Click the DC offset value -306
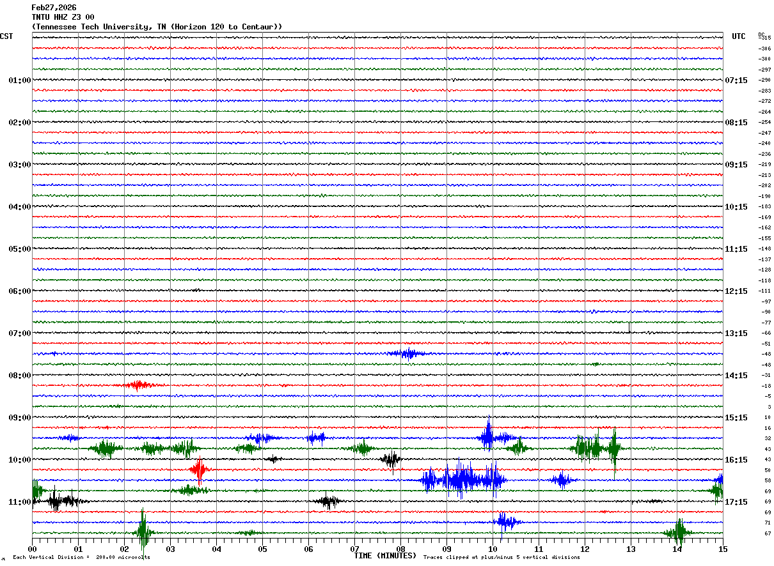 764,49
